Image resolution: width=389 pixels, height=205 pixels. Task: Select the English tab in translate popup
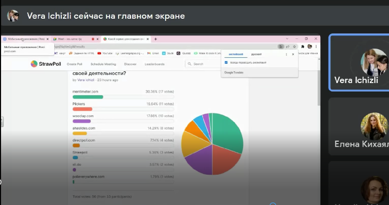236,54
